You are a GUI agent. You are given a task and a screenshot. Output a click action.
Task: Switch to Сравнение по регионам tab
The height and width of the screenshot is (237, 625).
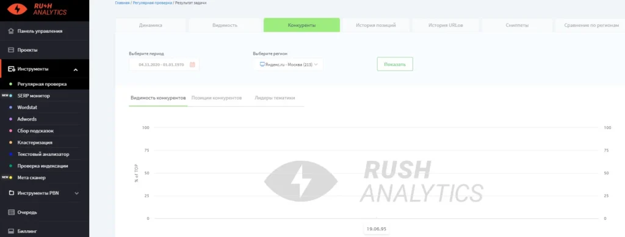[x=591, y=25]
